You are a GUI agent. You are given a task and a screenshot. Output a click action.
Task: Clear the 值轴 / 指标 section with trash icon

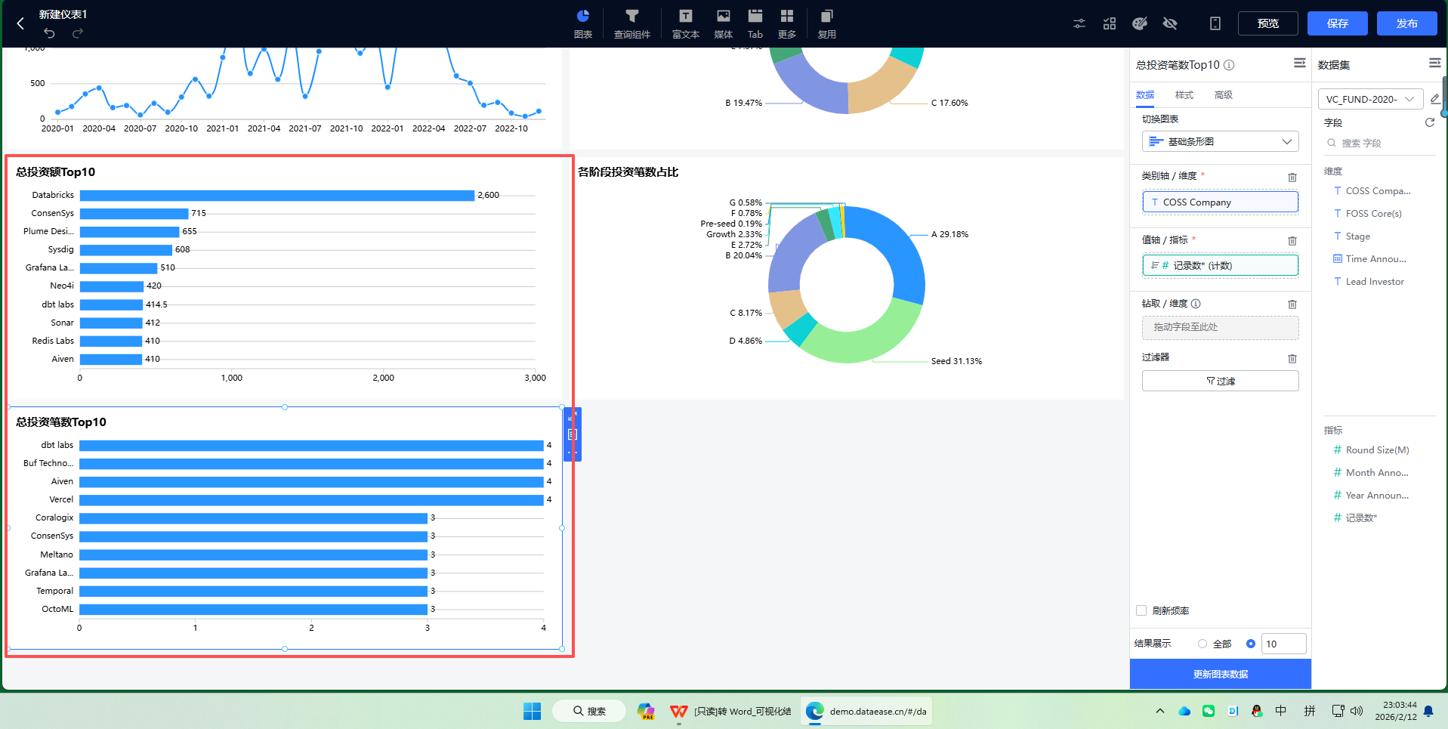(1292, 240)
